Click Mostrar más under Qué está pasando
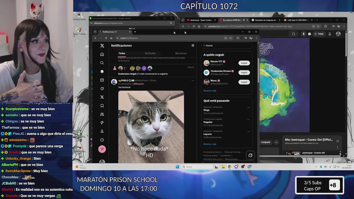Viewport: 354px width, 199px height. [210, 144]
